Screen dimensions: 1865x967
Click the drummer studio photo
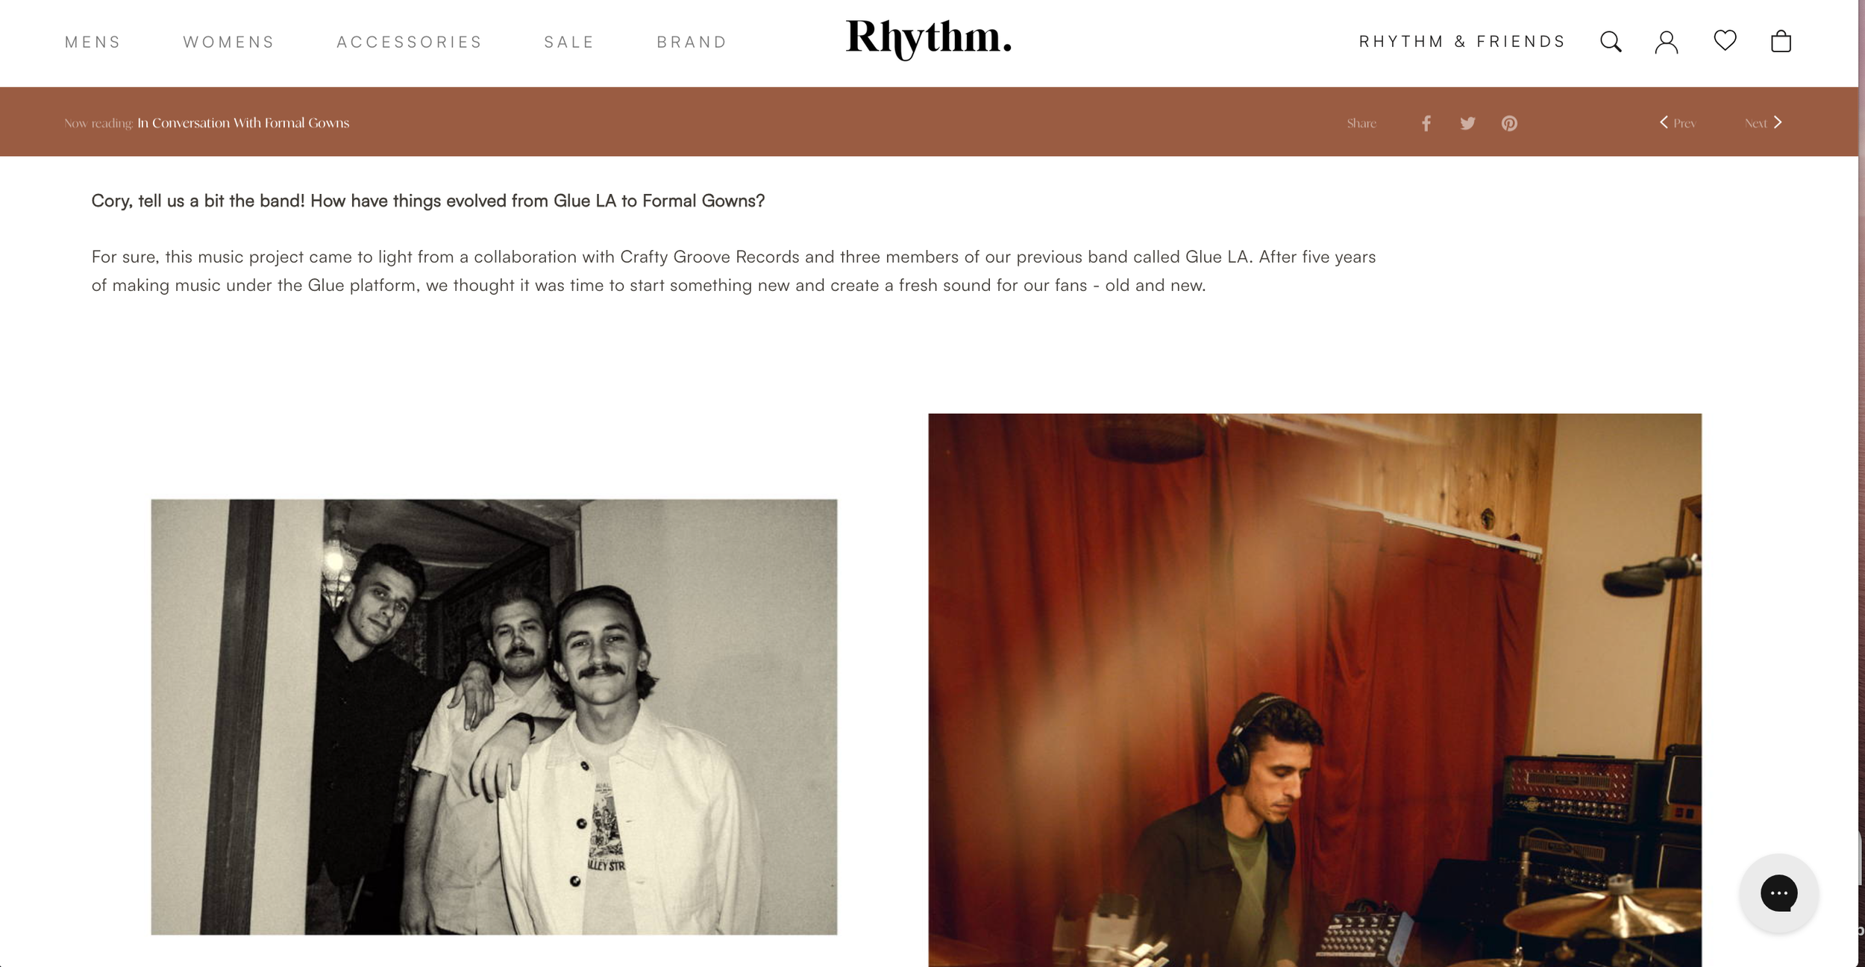tap(1314, 690)
